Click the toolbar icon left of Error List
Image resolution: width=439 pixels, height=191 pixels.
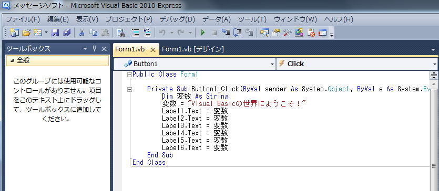299,33
